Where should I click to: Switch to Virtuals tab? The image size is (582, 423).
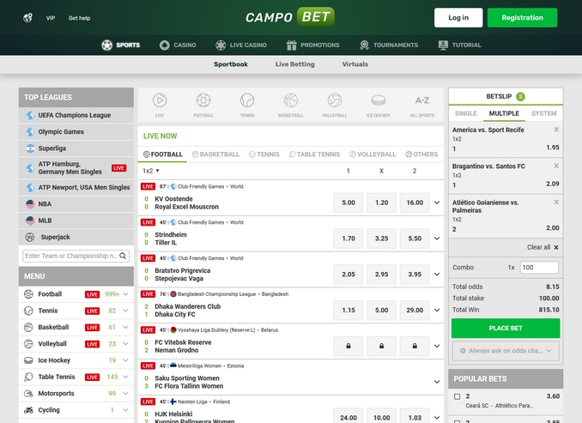point(355,64)
